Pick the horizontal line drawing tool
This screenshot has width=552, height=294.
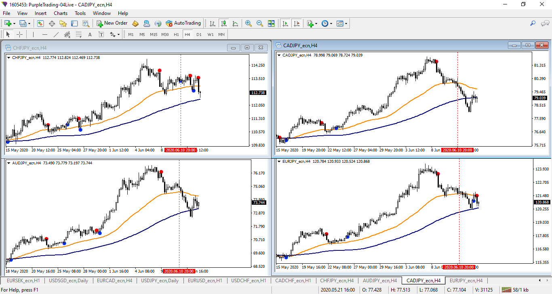click(x=45, y=34)
